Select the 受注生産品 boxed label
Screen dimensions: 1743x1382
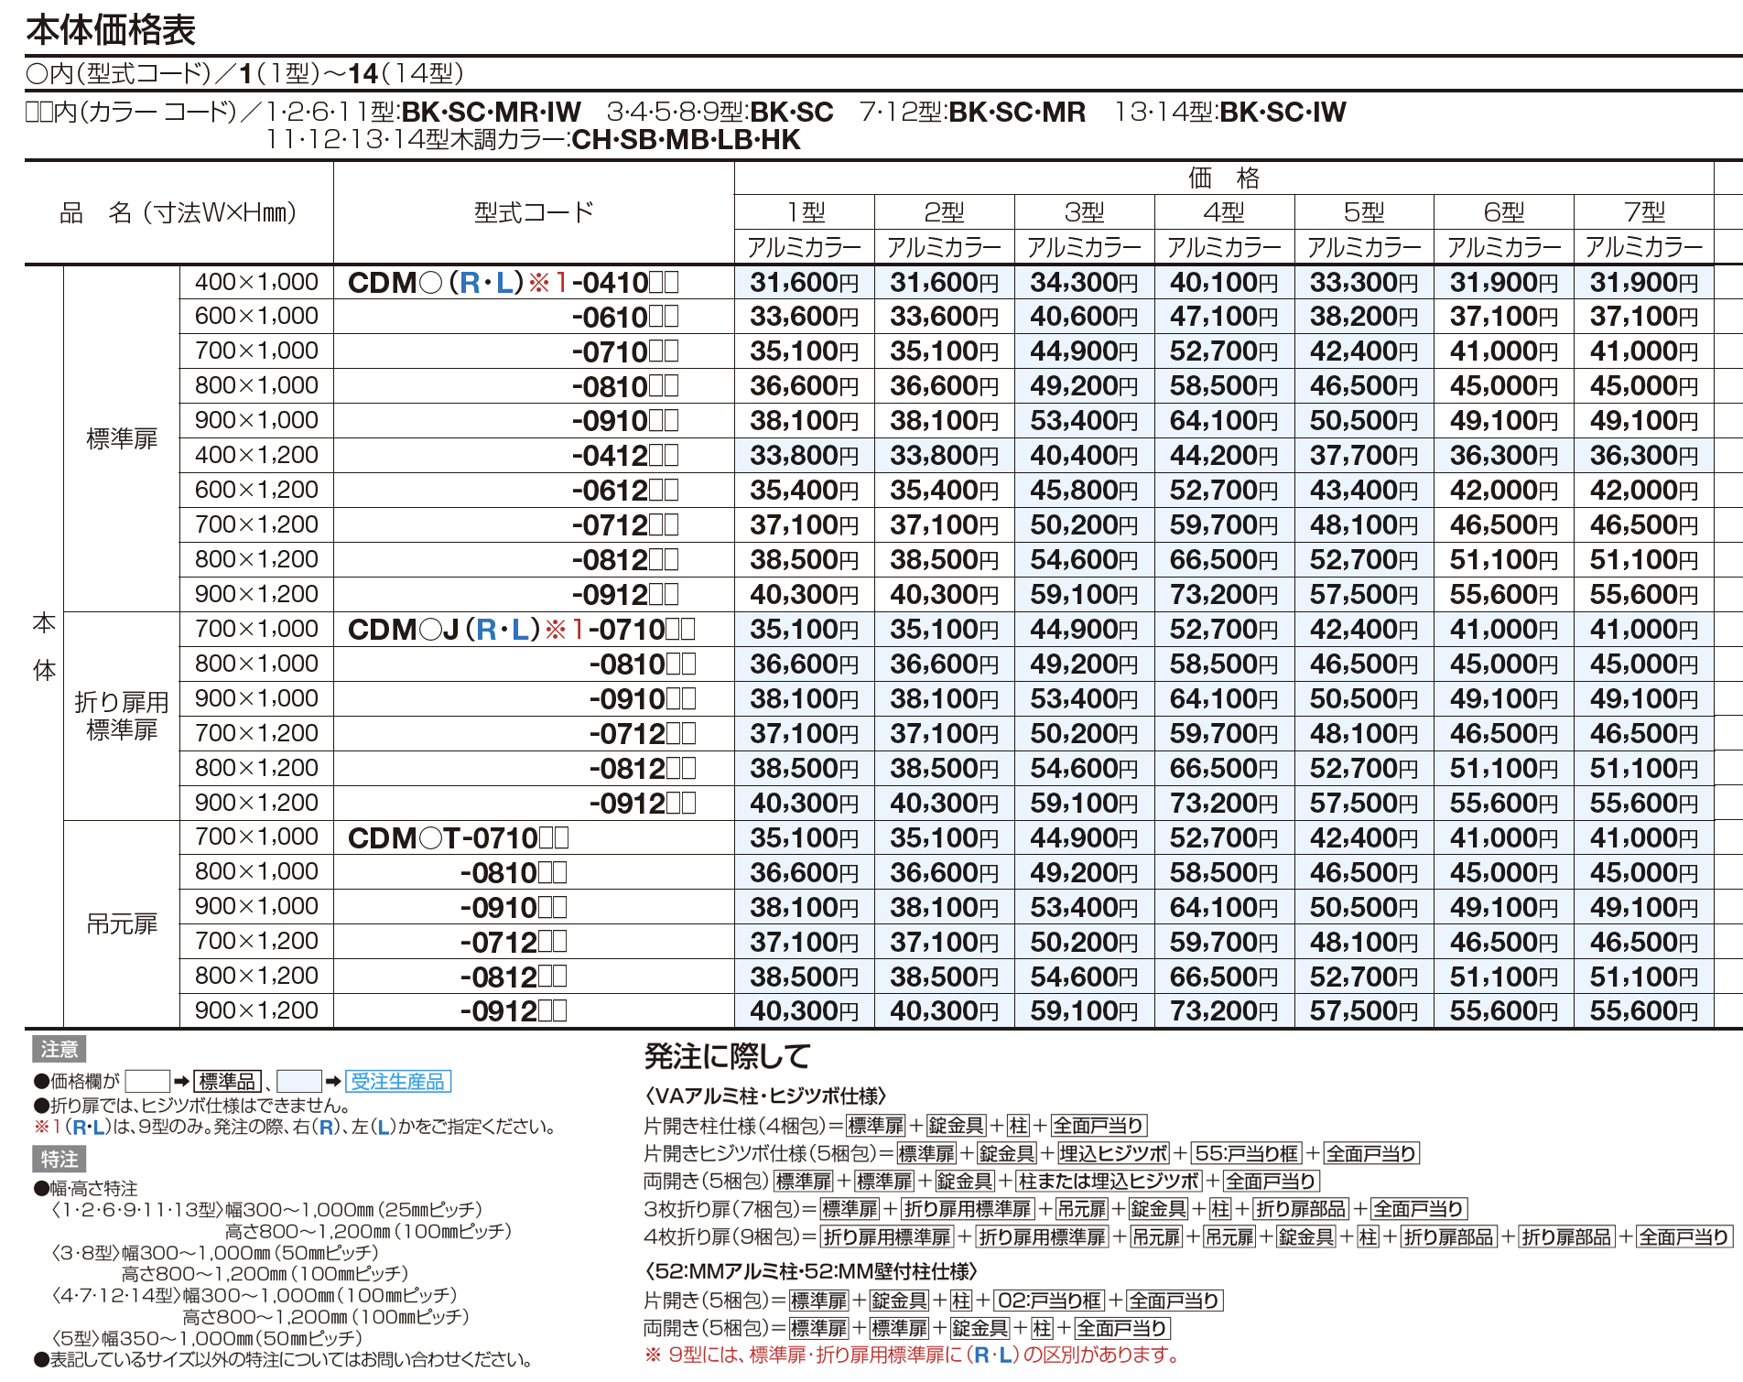[398, 1082]
